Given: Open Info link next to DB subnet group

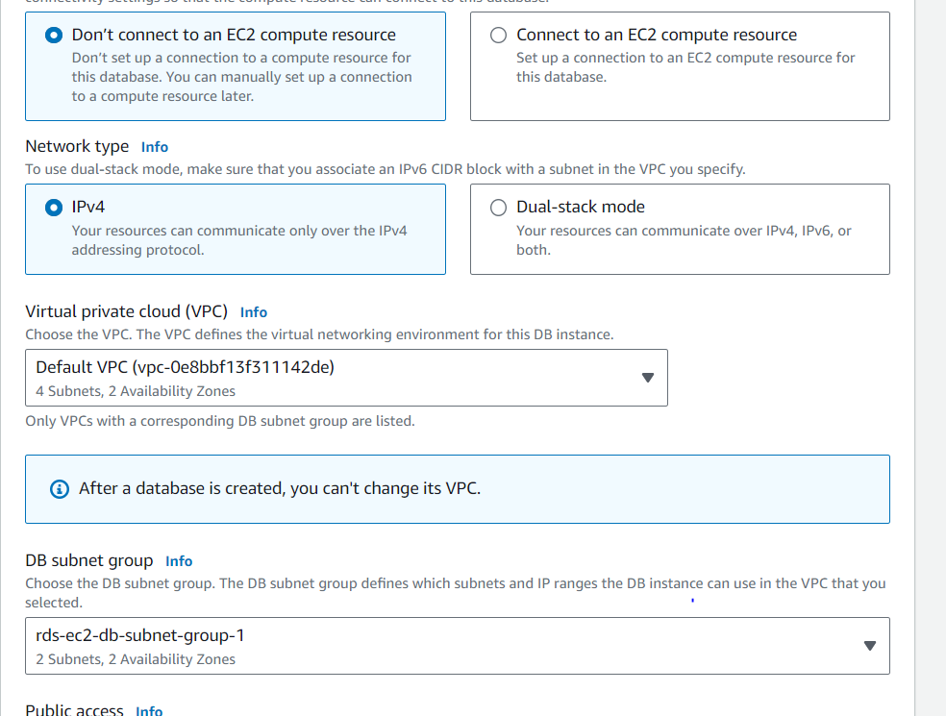Looking at the screenshot, I should coord(179,561).
